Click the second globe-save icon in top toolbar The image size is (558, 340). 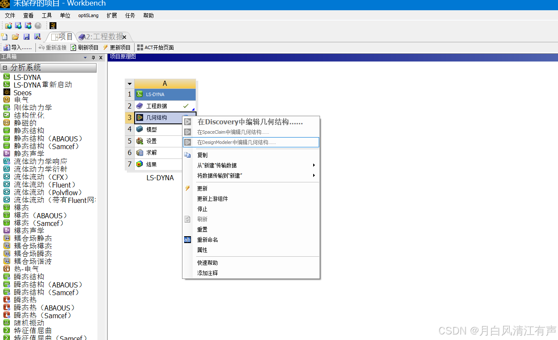(x=18, y=26)
